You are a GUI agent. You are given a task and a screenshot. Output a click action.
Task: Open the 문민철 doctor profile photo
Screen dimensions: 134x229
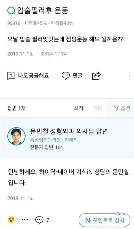[16, 136]
